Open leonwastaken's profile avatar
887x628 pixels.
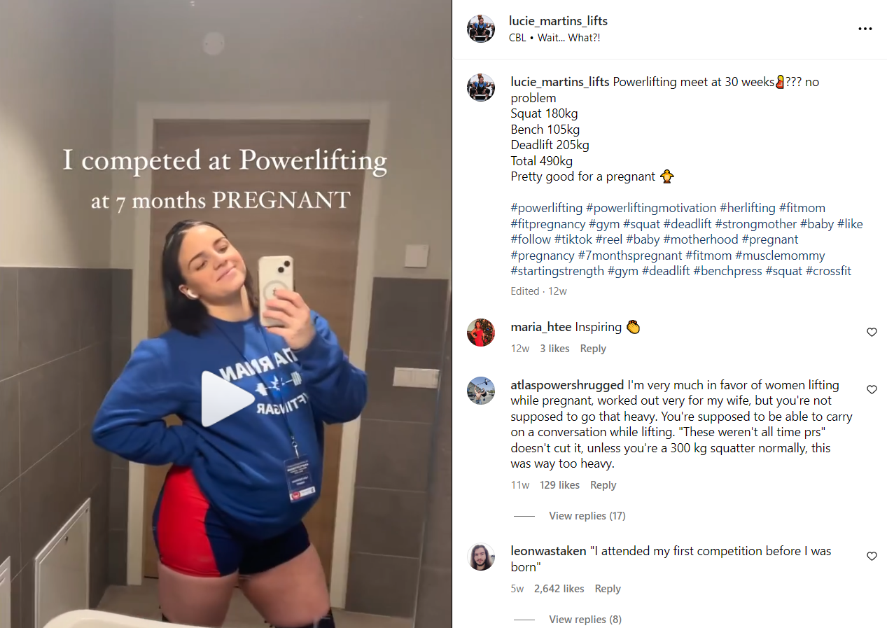point(481,557)
